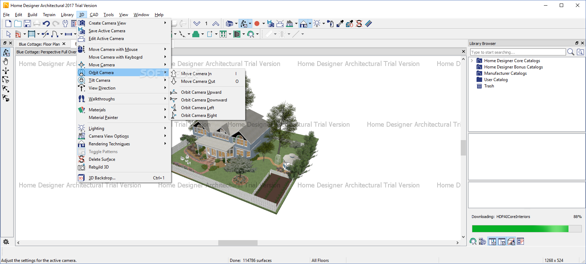
Task: Click the Library Browser search field
Action: click(x=518, y=52)
